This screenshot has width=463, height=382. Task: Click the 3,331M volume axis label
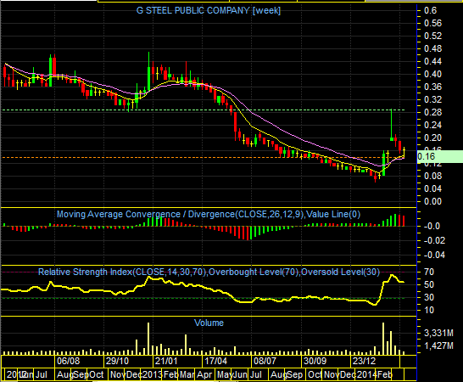(x=438, y=333)
